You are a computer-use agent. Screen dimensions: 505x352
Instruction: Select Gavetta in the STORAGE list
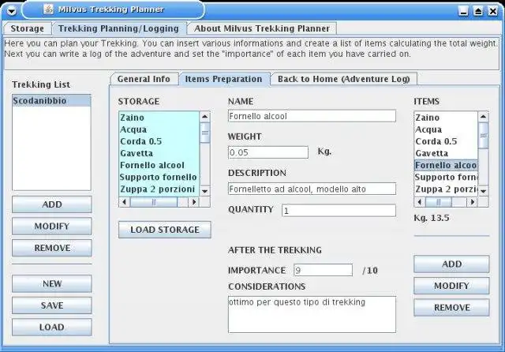coord(159,153)
